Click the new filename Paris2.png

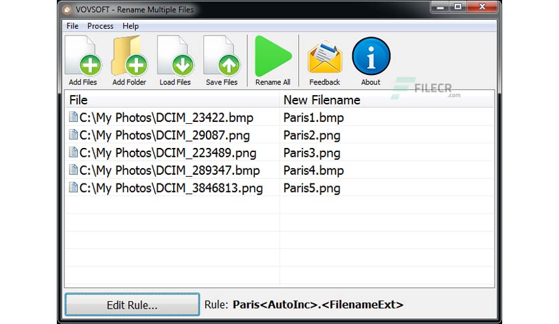pyautogui.click(x=312, y=136)
